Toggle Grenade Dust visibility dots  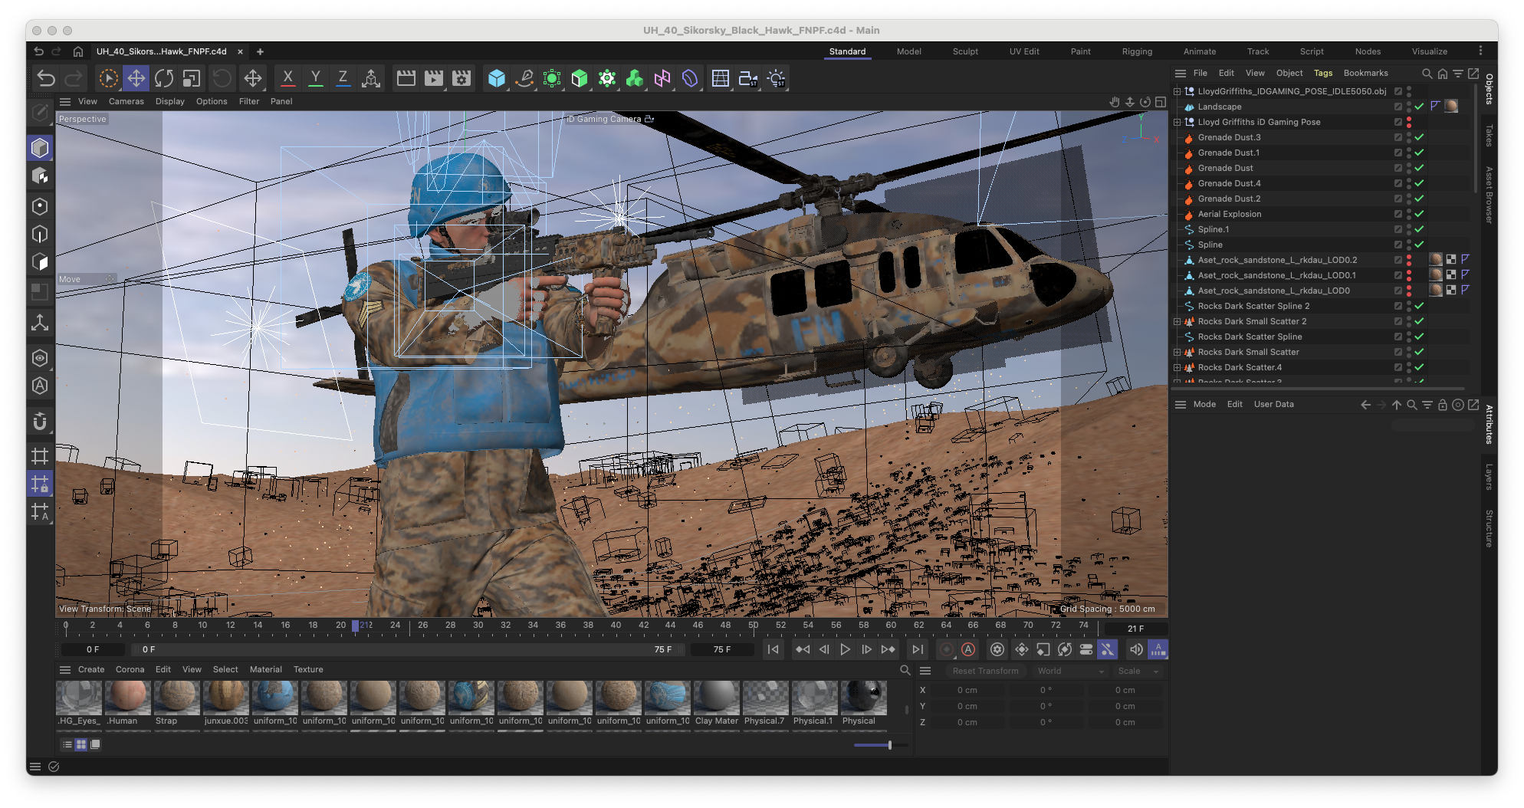1409,168
